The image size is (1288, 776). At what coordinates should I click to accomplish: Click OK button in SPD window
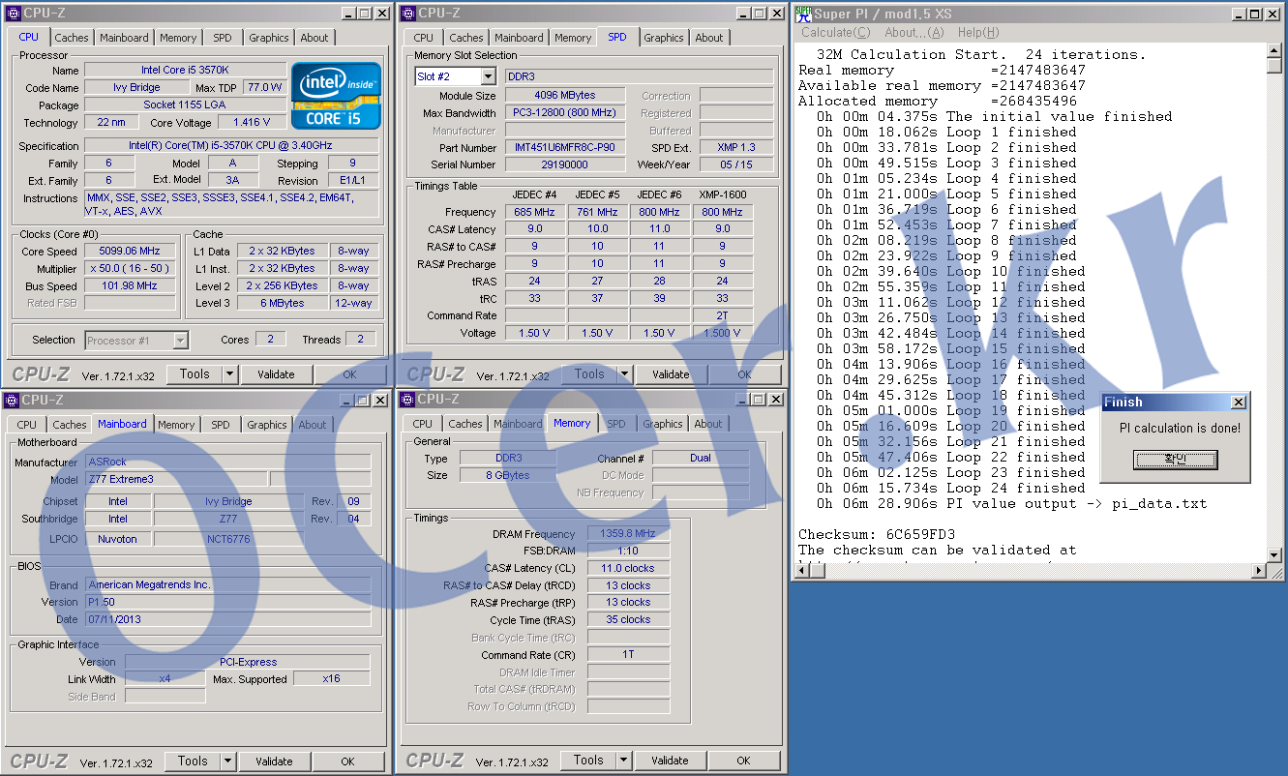click(x=744, y=373)
